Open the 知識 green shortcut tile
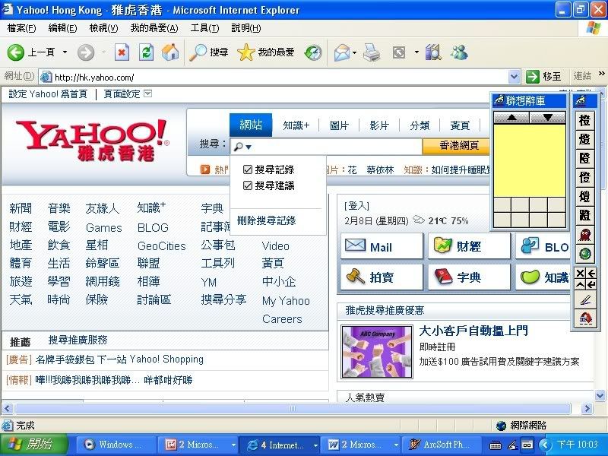Screen dimensions: 608x456 (x=543, y=277)
